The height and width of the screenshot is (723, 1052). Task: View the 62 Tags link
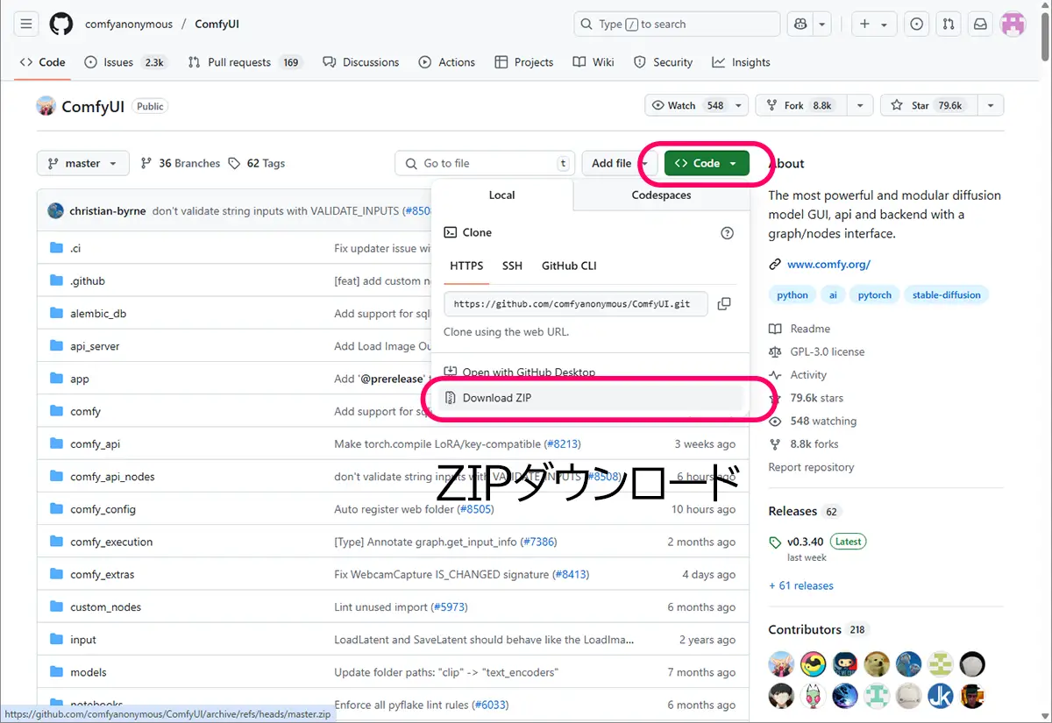(256, 163)
